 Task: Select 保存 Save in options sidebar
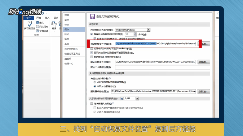(74, 30)
